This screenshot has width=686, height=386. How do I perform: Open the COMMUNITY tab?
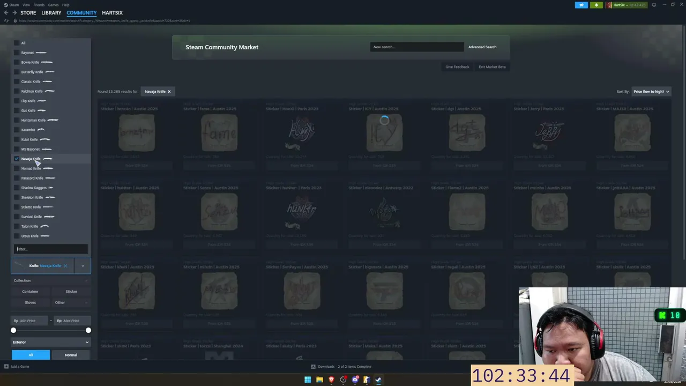pyautogui.click(x=81, y=13)
